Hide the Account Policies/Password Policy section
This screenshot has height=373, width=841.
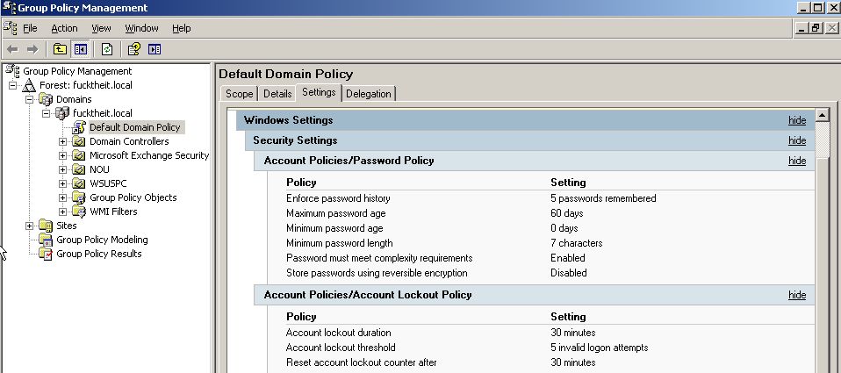[797, 161]
